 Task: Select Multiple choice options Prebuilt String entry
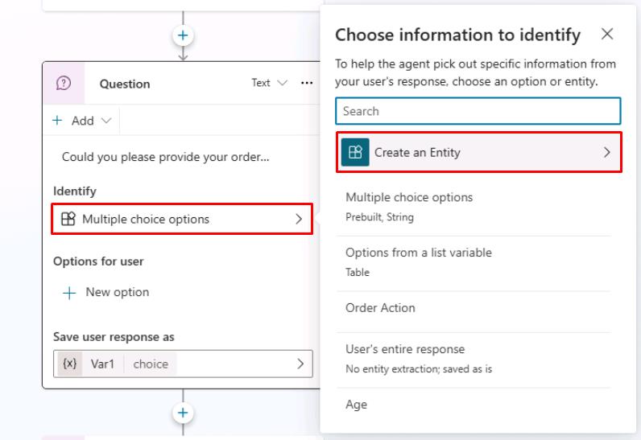(409, 206)
